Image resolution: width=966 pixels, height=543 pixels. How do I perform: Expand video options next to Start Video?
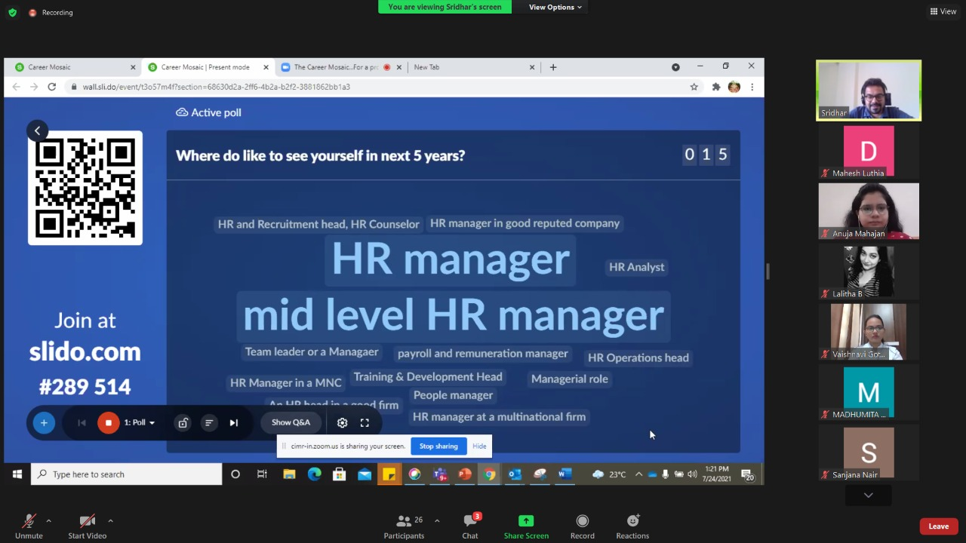(x=110, y=520)
